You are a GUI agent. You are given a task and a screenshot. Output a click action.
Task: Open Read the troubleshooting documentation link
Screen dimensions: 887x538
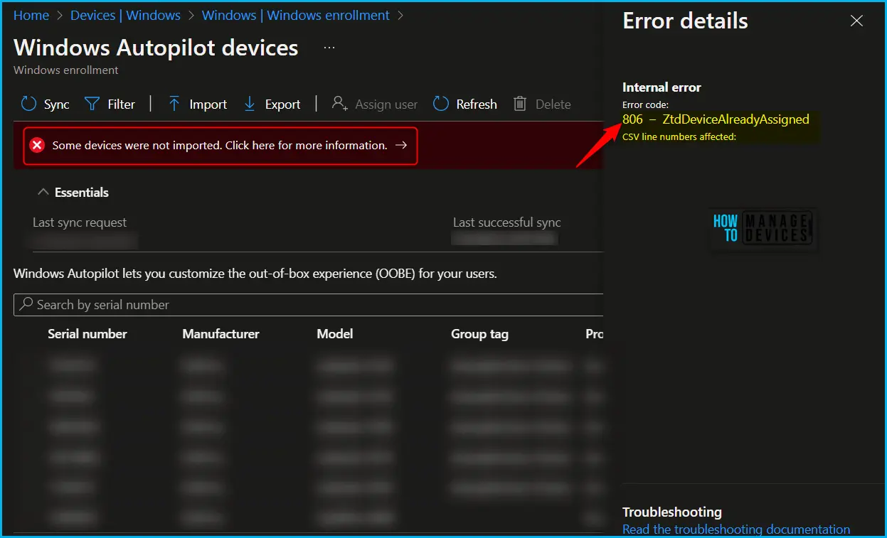tap(736, 529)
